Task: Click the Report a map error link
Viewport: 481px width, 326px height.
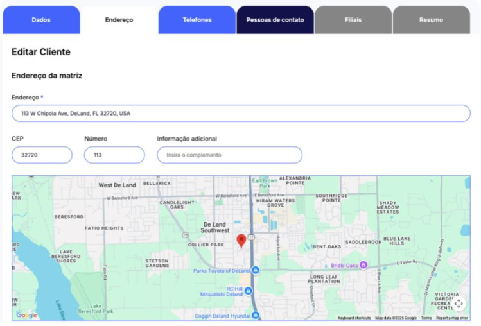Action: point(452,318)
